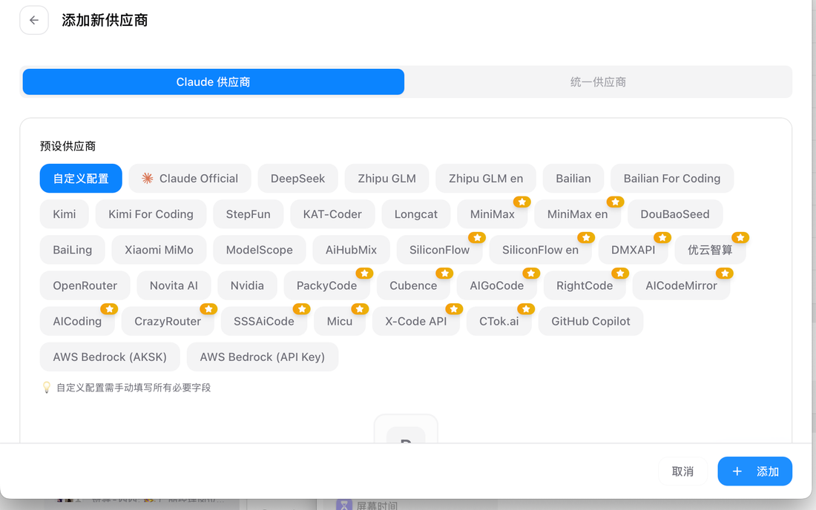Pick the Zhipu GLM en preset
Screen dimensions: 816x510
point(486,179)
